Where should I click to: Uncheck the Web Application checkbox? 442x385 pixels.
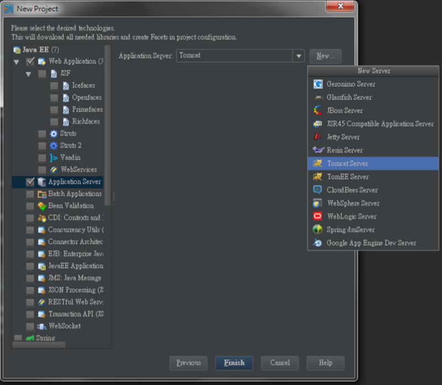coord(30,61)
